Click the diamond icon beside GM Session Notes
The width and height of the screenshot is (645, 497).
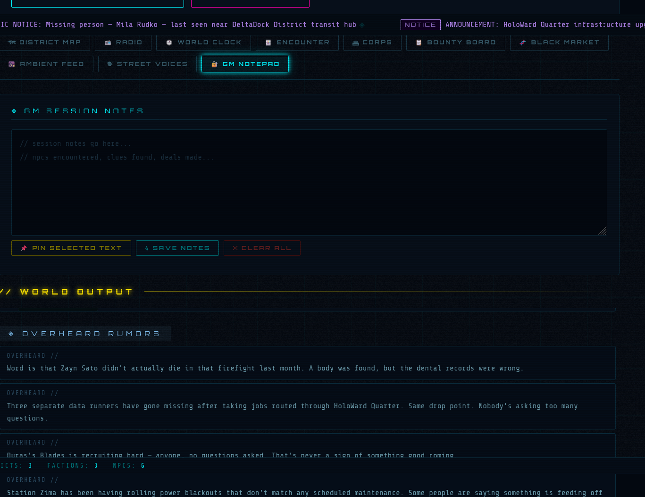click(14, 111)
